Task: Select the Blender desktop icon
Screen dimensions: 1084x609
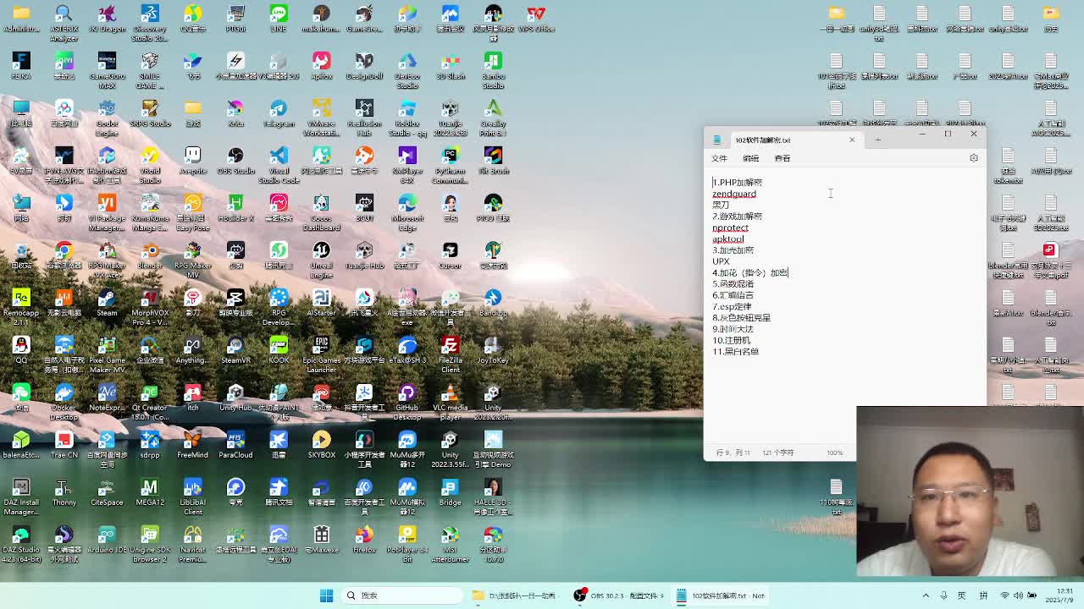Action: click(150, 255)
